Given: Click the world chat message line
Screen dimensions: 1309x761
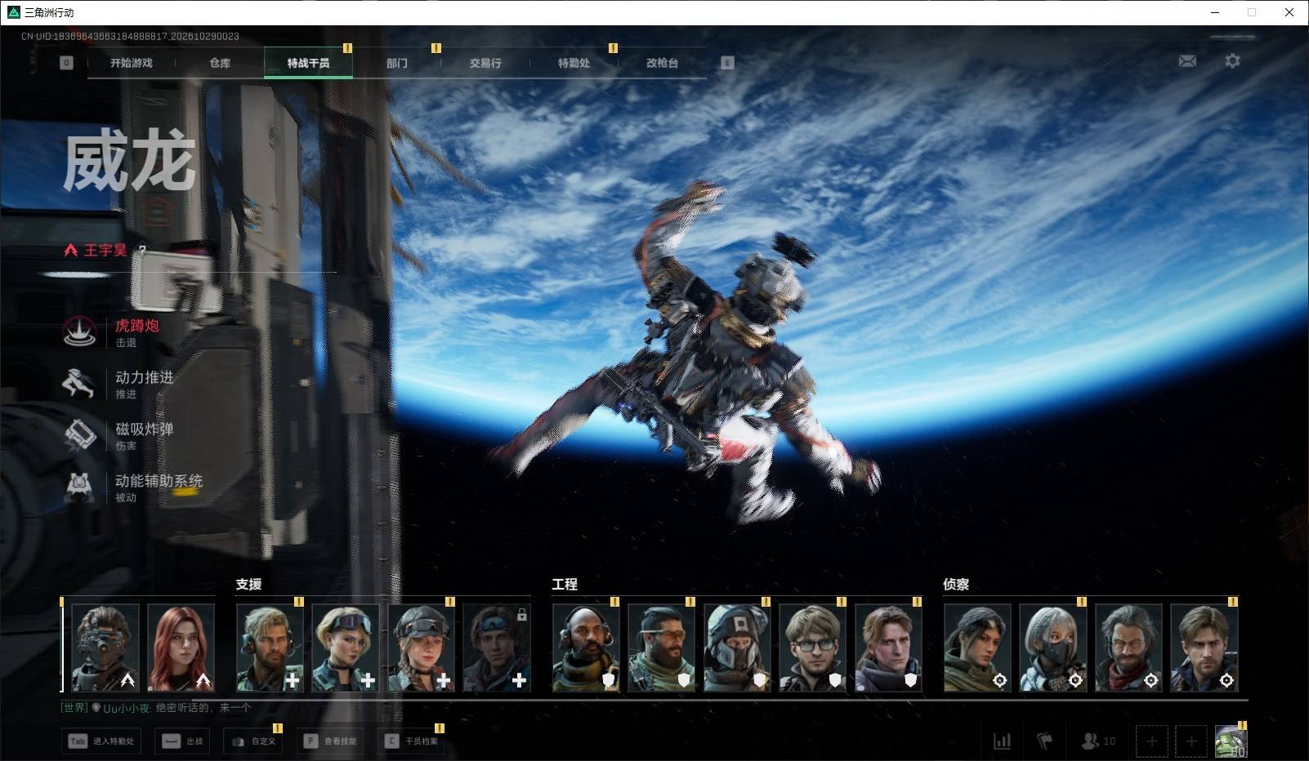Looking at the screenshot, I should click(156, 708).
